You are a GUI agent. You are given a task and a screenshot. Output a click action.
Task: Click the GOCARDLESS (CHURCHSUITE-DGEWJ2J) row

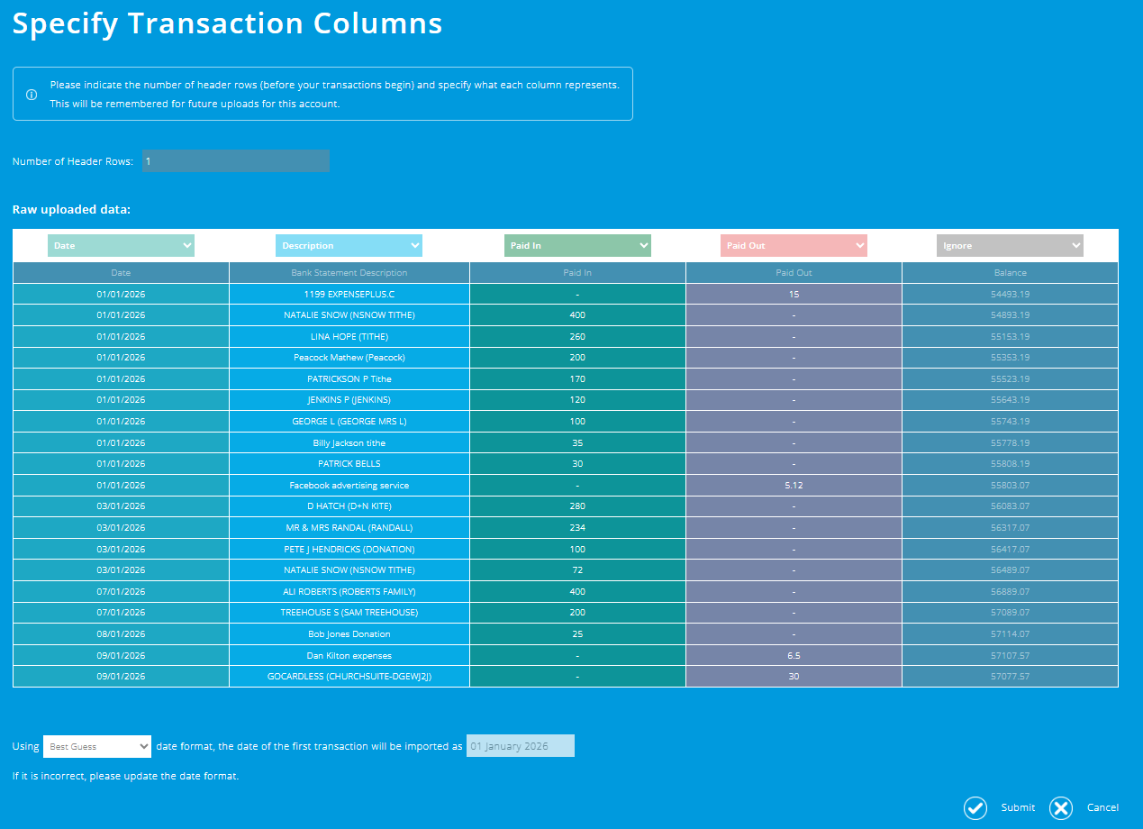(x=349, y=676)
